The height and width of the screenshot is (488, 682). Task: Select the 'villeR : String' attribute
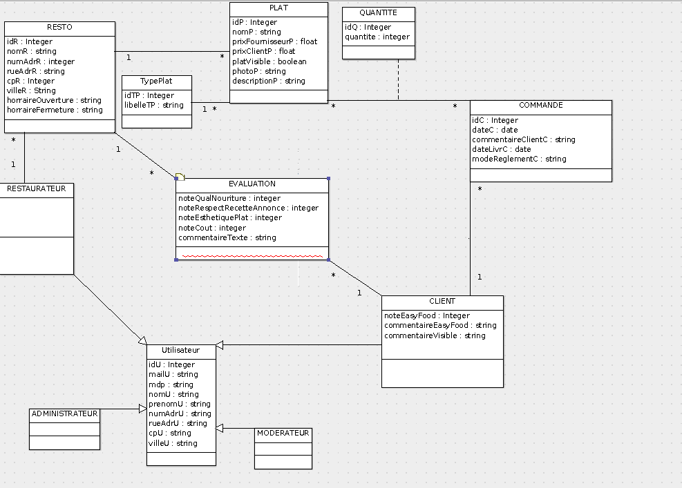(31, 90)
